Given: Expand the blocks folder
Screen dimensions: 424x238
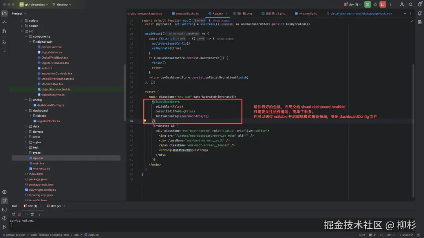Looking at the screenshot, I should click(x=30, y=115).
